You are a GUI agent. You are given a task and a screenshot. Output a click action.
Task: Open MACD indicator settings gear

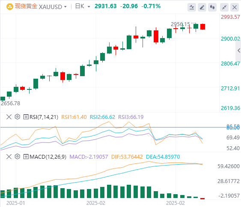click(x=18, y=157)
